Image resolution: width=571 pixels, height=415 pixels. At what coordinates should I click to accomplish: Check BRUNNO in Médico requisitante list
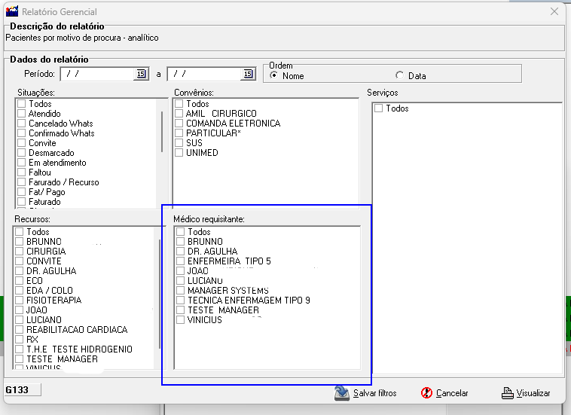click(x=180, y=242)
